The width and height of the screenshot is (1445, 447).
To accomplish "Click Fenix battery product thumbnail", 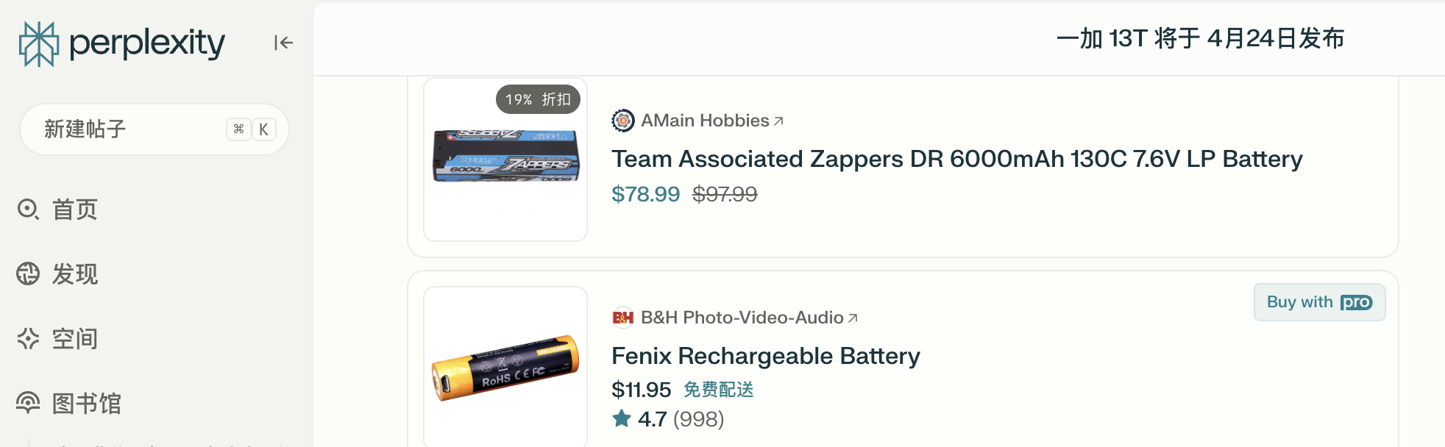I will click(505, 367).
